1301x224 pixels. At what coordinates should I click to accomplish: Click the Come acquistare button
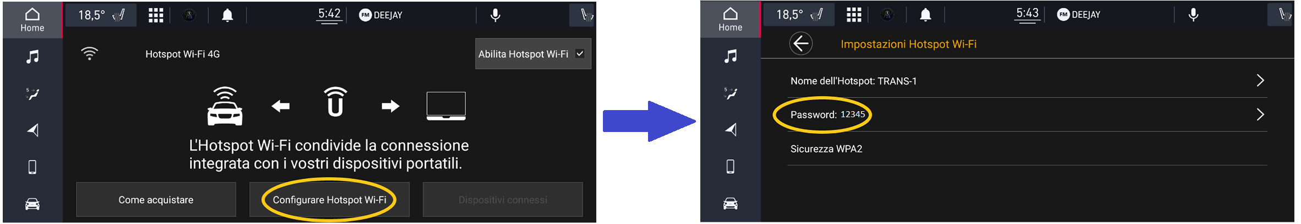coord(156,200)
